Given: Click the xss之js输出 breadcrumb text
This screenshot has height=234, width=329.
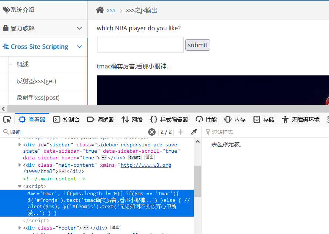Looking at the screenshot, I should pyautogui.click(x=141, y=10).
